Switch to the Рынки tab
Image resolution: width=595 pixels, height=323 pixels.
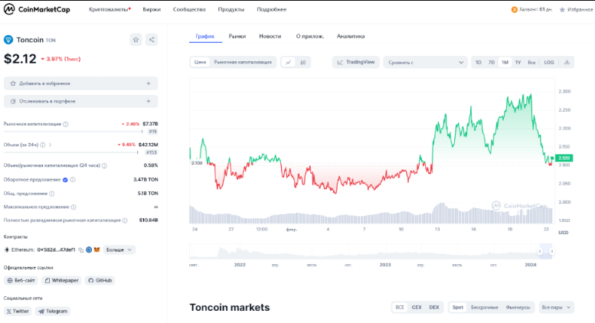click(x=237, y=37)
